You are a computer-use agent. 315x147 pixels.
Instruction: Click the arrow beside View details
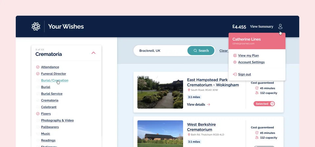[x=209, y=105]
